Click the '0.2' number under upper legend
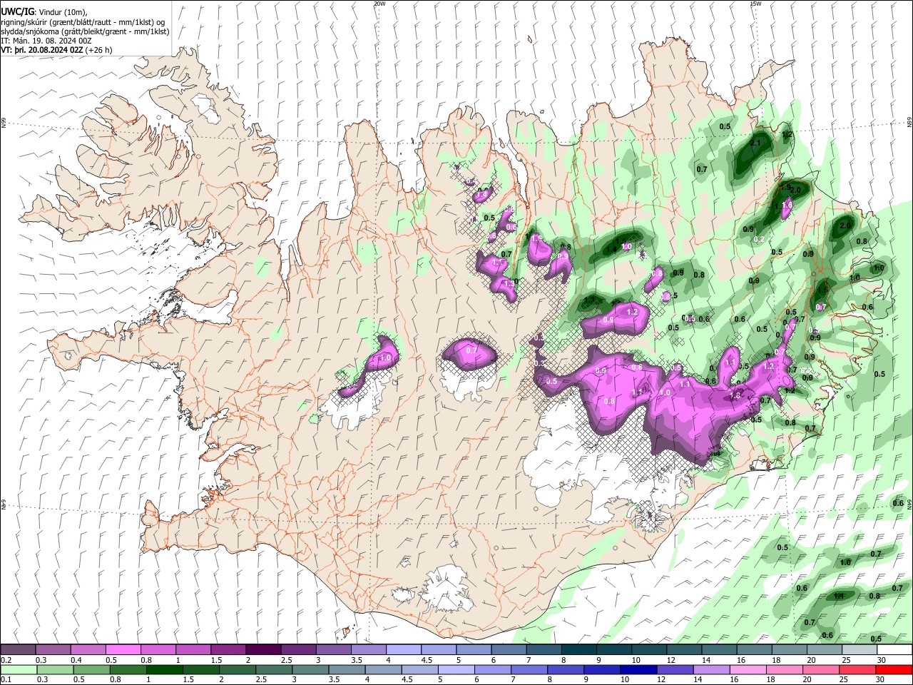Image resolution: width=913 pixels, height=685 pixels. 6,660
